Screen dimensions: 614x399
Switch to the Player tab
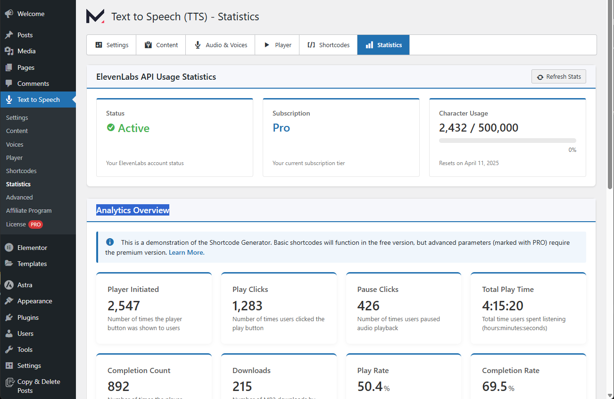277,45
